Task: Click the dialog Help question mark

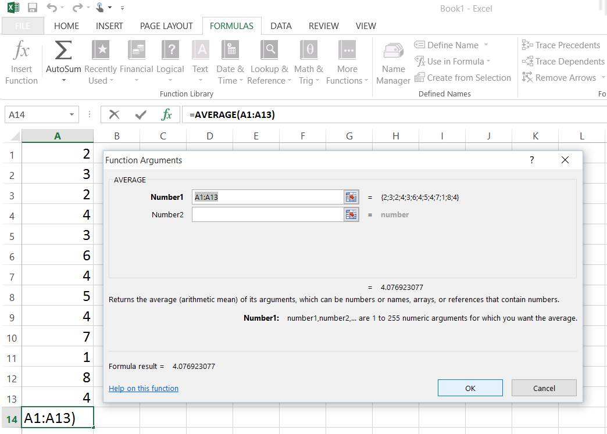Action: [532, 160]
